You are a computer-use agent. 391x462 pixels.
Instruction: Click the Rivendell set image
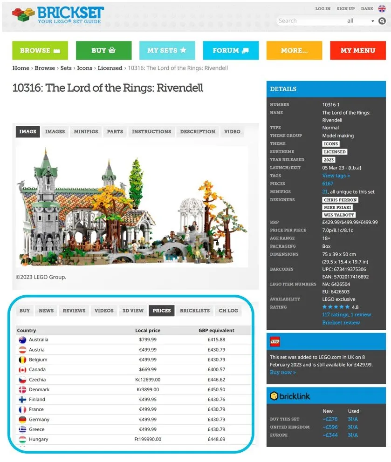[x=132, y=206]
